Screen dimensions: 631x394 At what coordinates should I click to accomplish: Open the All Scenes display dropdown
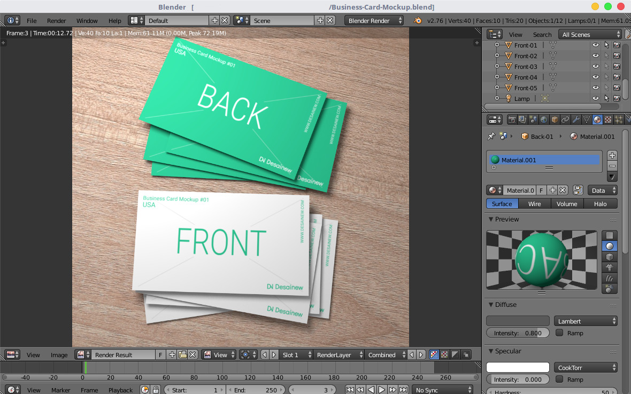click(587, 34)
